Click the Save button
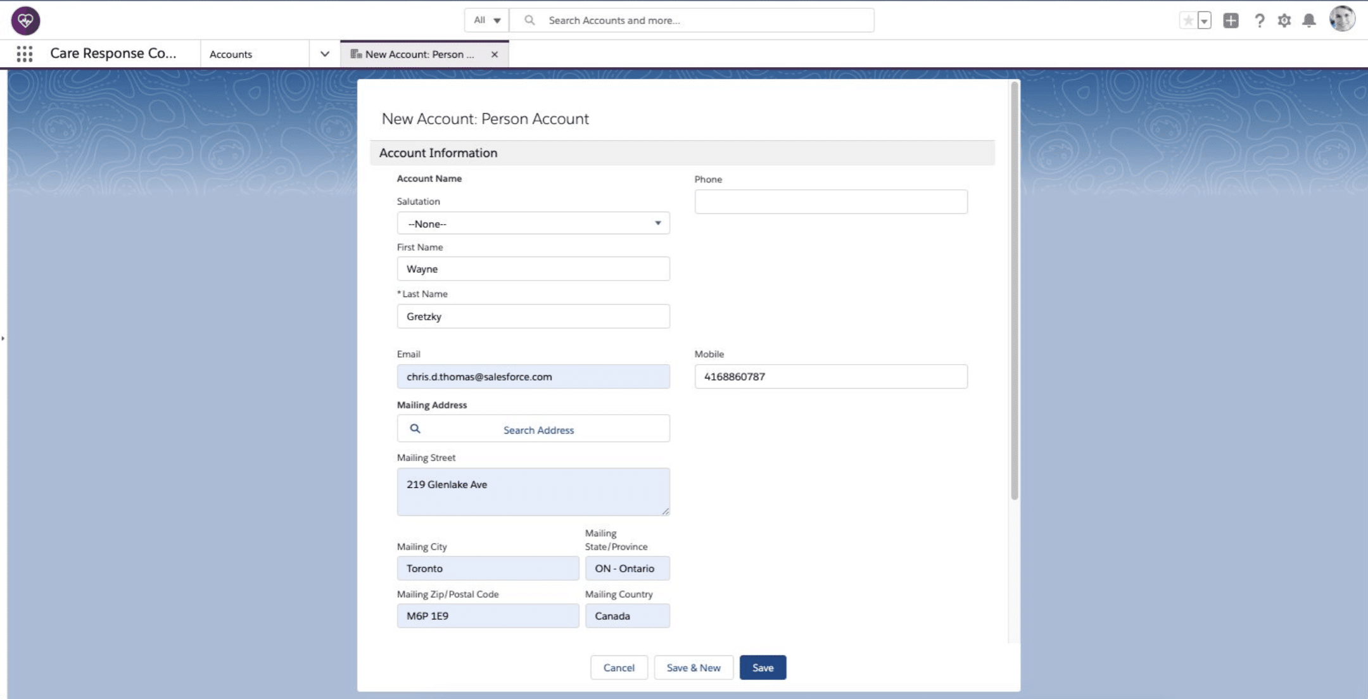 pyautogui.click(x=763, y=667)
